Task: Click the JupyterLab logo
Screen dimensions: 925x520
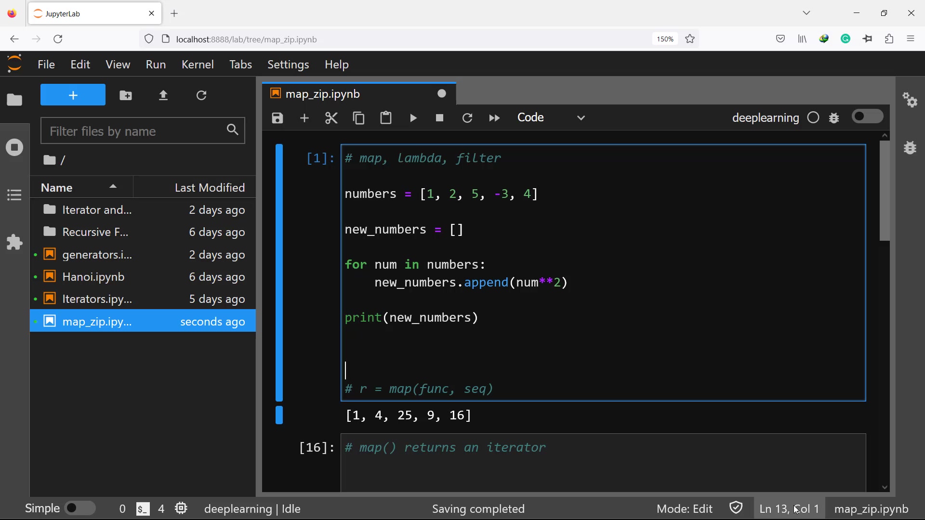Action: pos(14,64)
